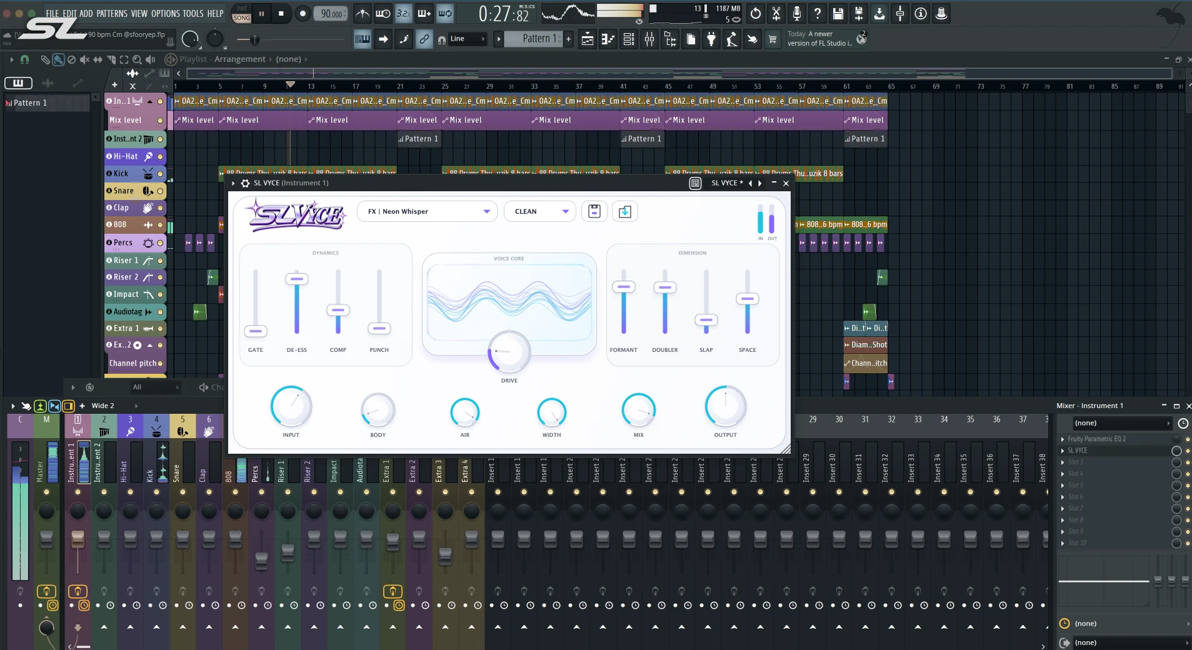Screen dimensions: 1192x650
Task: Click the metronome icon in the top toolbar
Action: point(363,13)
